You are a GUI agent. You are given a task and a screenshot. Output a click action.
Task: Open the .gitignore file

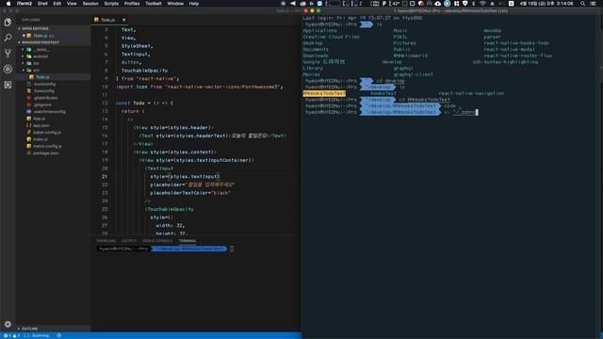pyautogui.click(x=42, y=105)
